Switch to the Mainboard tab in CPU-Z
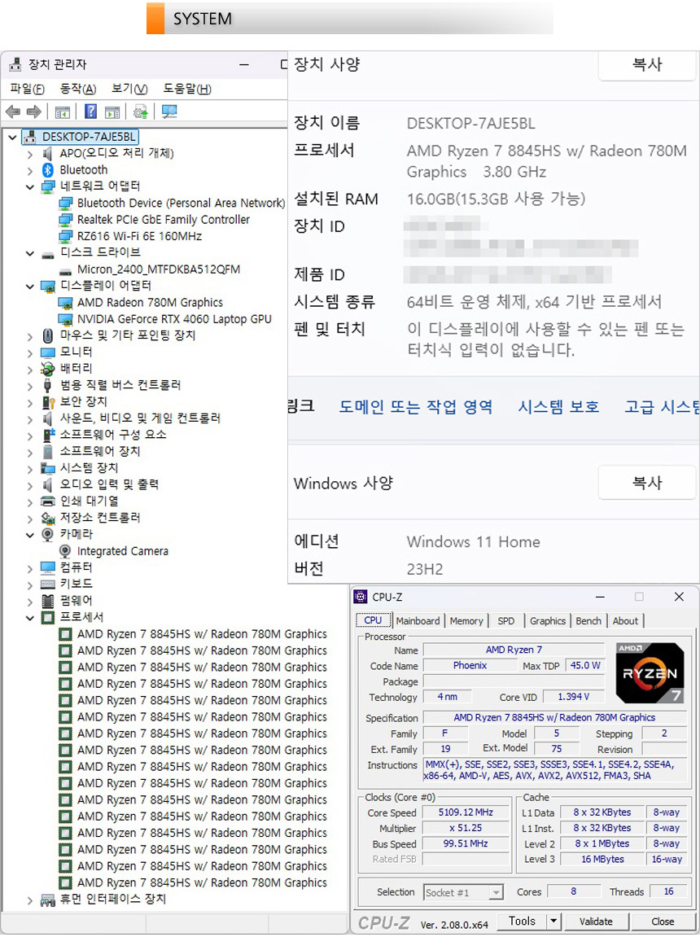This screenshot has width=700, height=937. coord(418,621)
